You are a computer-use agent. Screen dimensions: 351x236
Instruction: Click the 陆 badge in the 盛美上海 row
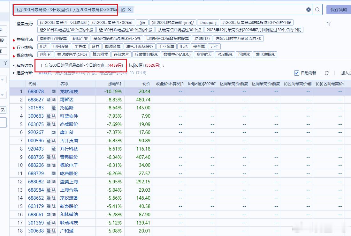point(54,182)
